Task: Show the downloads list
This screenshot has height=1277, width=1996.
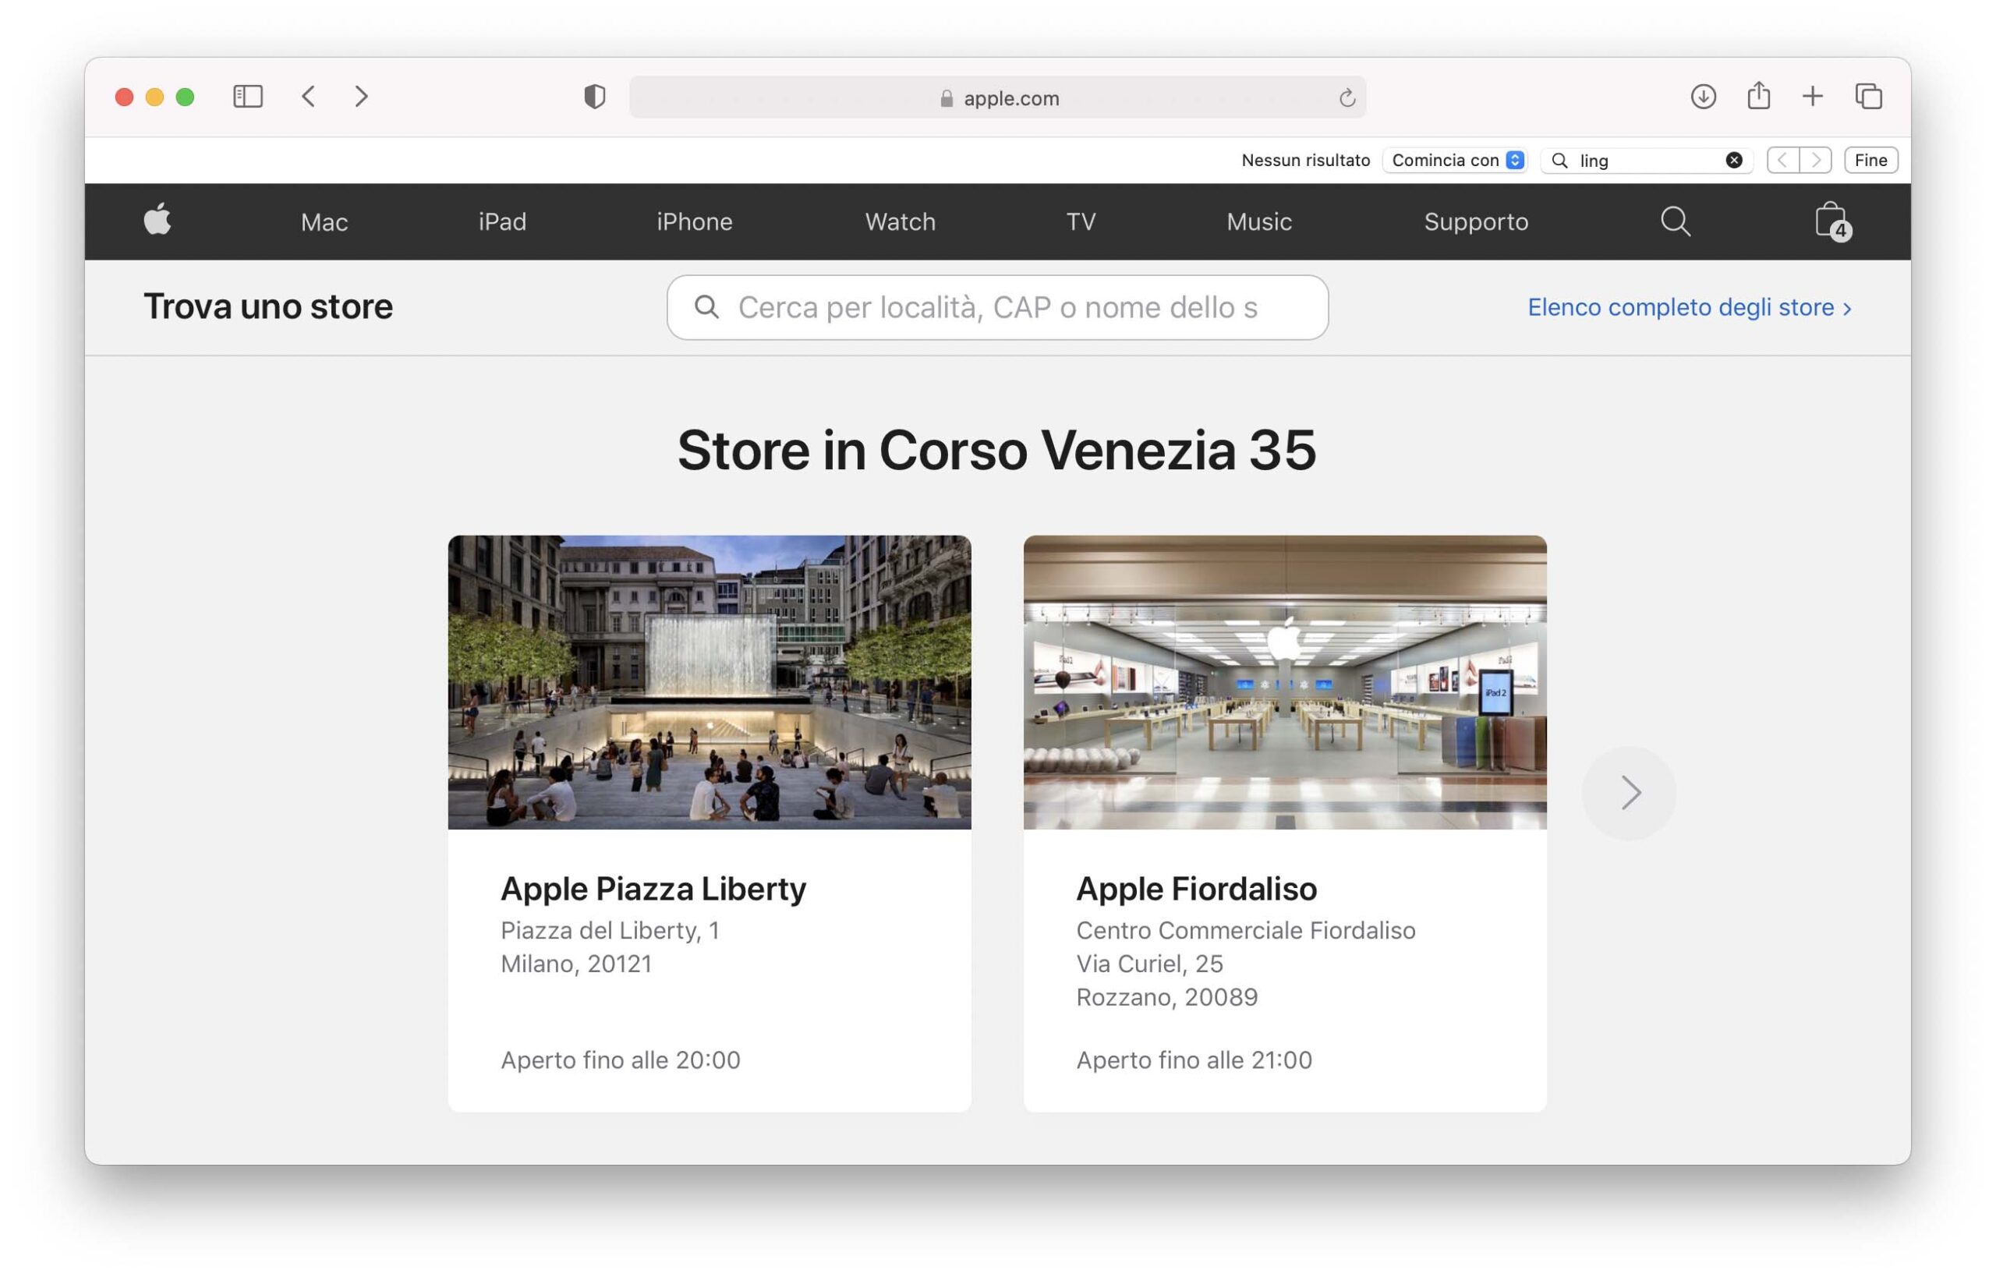Action: pos(1702,97)
